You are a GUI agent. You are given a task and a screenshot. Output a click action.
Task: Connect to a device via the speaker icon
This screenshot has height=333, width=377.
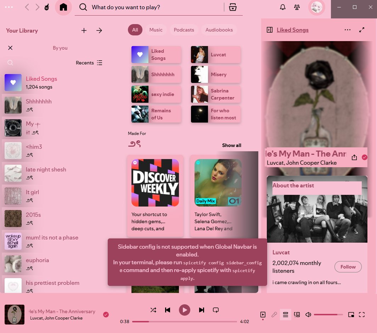(297, 314)
